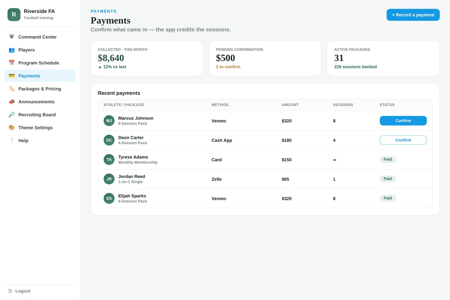Select the Elijah Sparks name cell
450x300 pixels.
pos(132,196)
